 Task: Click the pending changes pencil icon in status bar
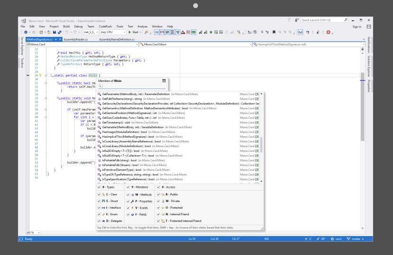318,239
